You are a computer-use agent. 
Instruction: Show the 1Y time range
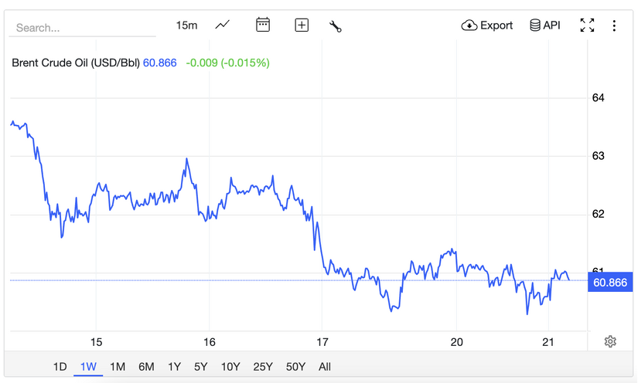[x=174, y=367]
